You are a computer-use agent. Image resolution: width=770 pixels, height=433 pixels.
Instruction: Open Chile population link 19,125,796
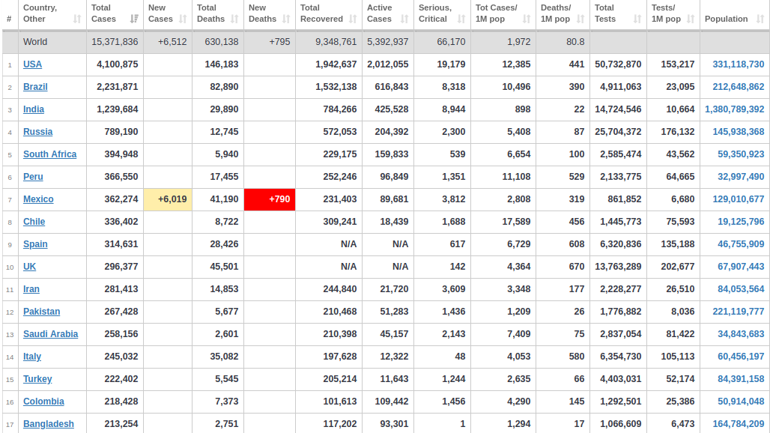click(x=741, y=222)
